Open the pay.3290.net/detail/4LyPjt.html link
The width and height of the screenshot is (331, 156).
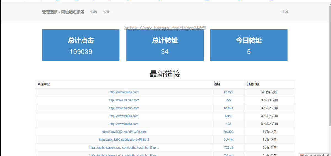(x=124, y=140)
